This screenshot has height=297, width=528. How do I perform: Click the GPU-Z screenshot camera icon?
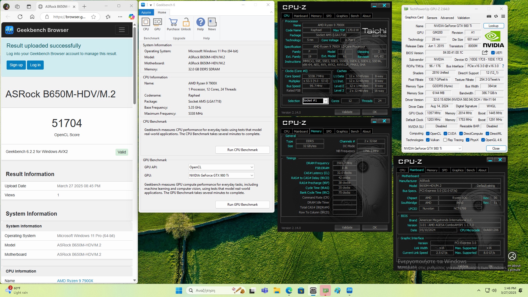point(489,16)
